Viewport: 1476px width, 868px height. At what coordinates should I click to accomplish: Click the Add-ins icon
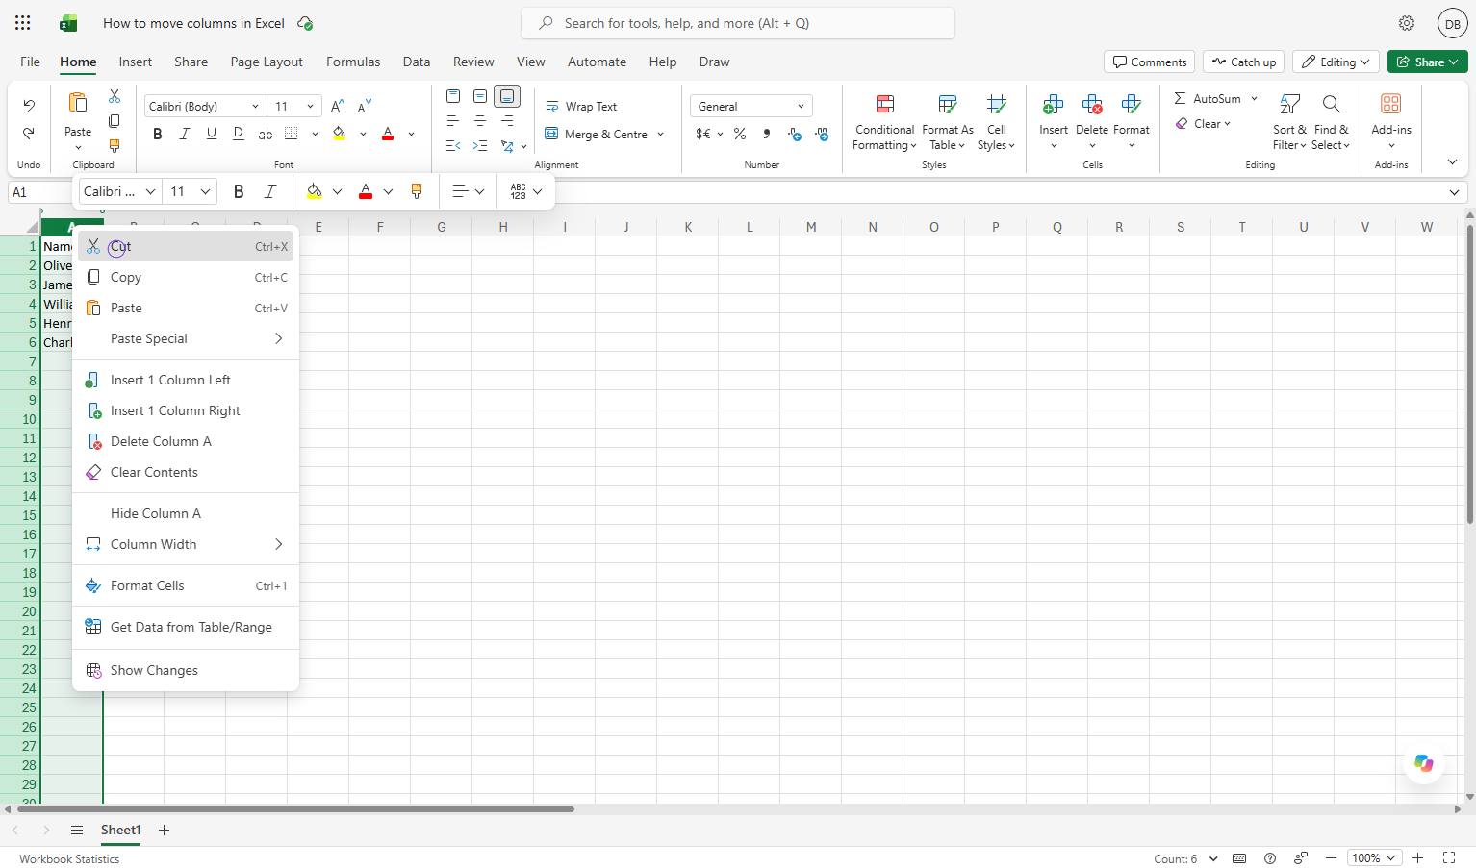pyautogui.click(x=1390, y=104)
